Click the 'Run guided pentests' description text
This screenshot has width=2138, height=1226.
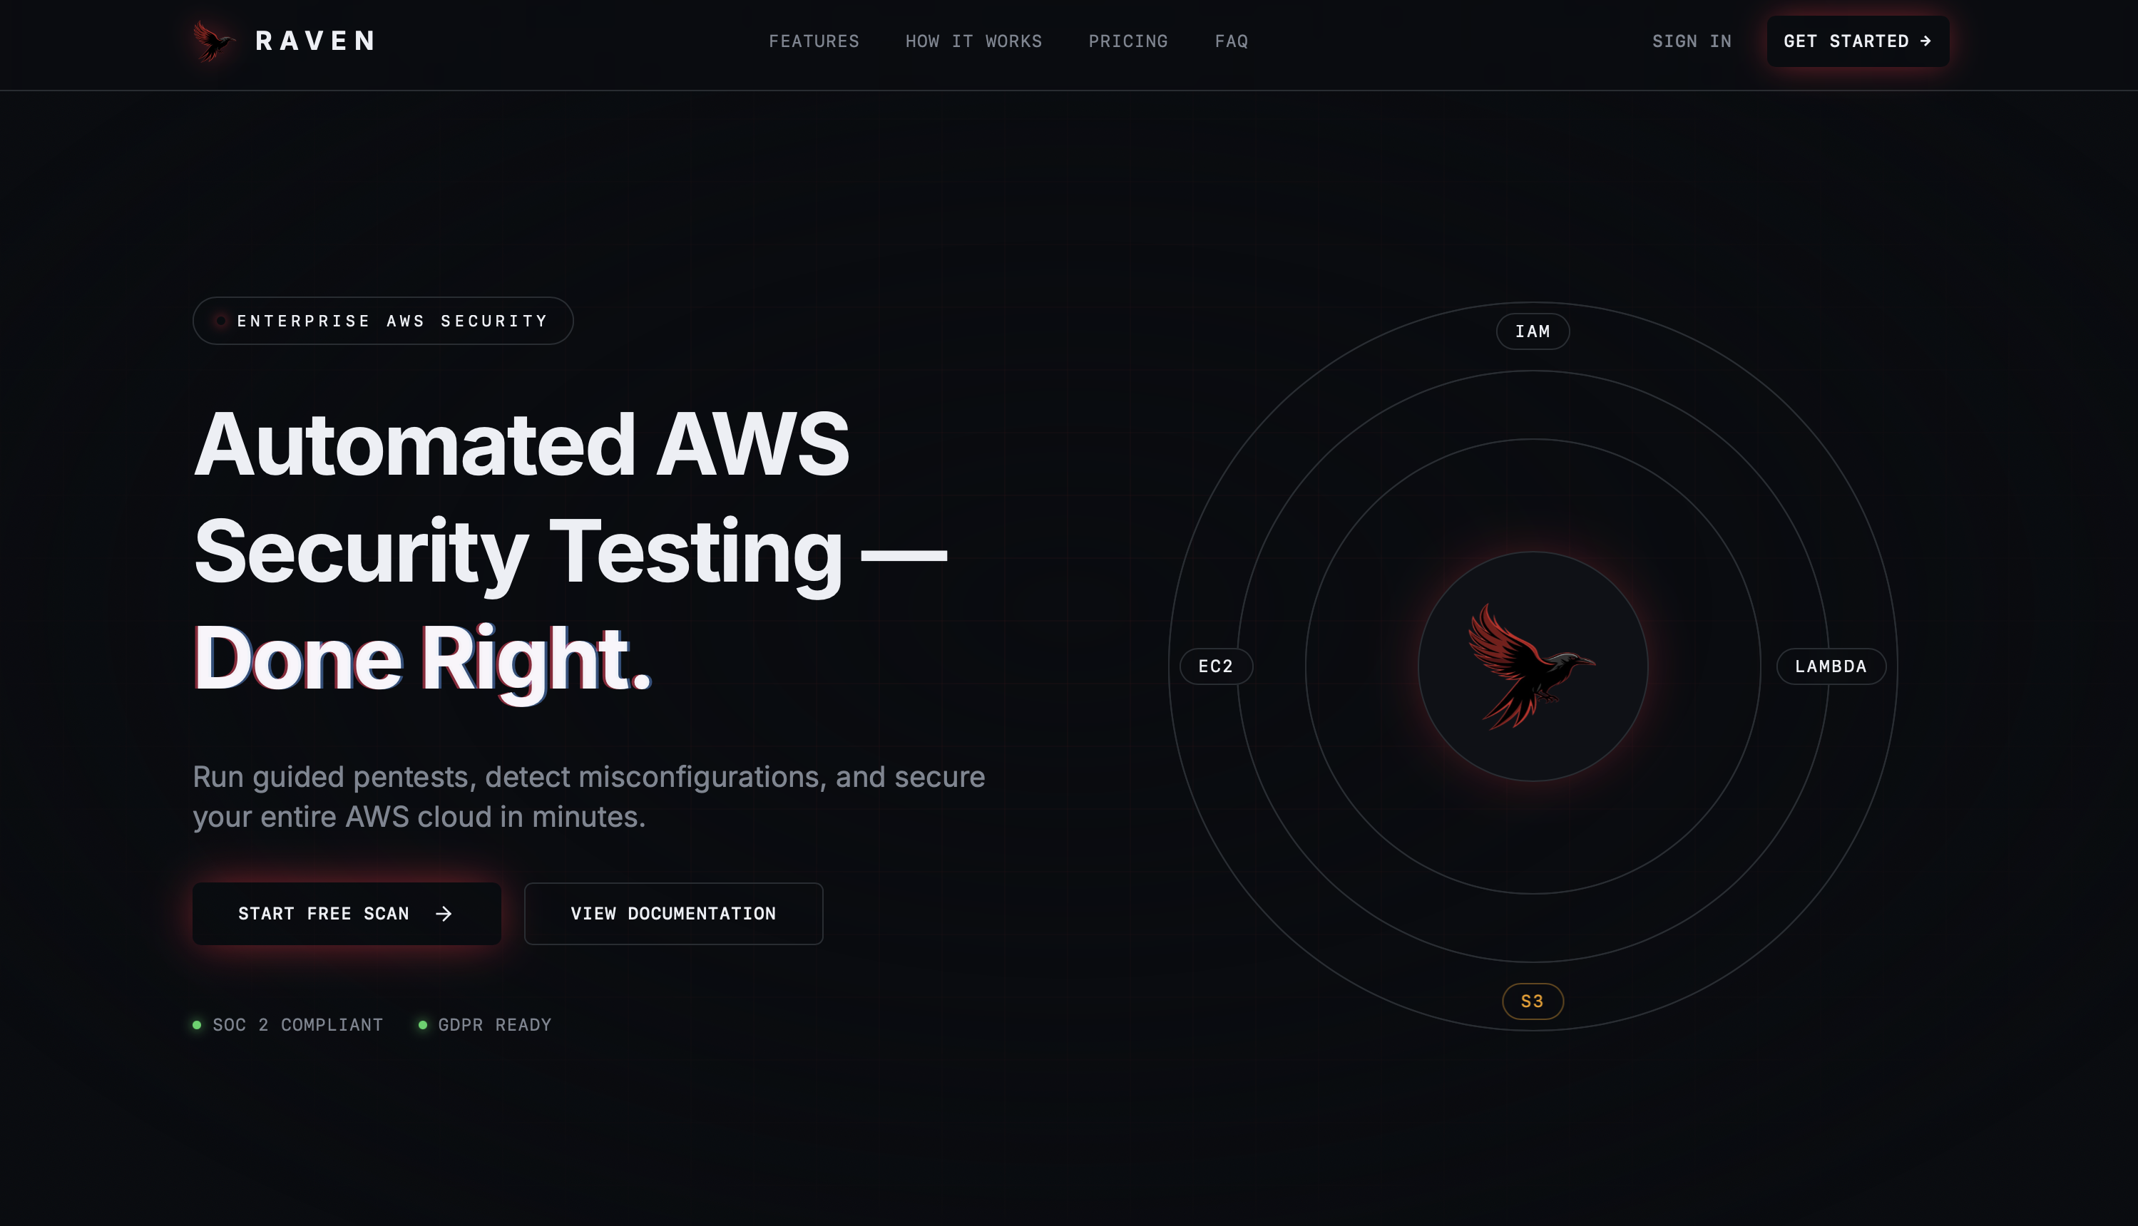589,797
